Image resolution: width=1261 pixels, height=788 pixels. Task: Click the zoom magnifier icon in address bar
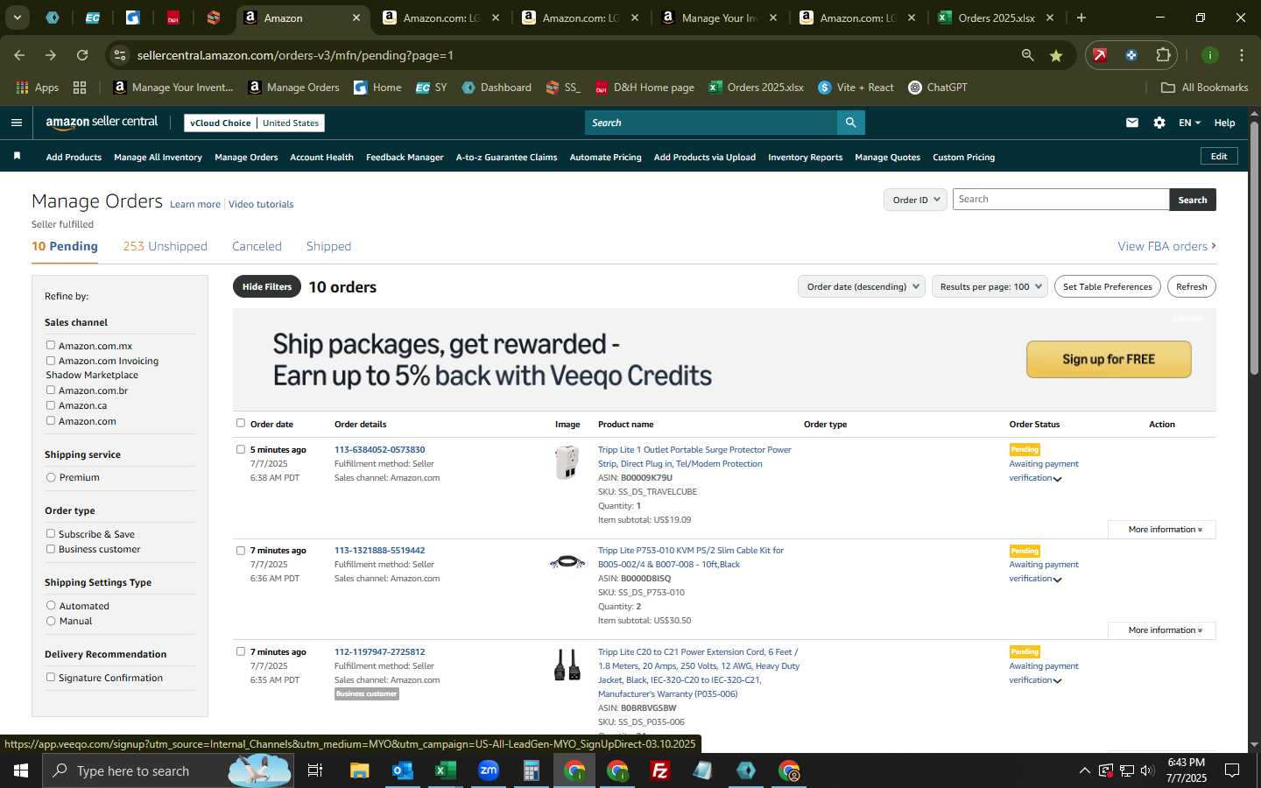(1027, 55)
